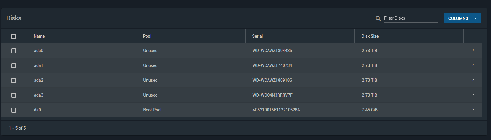Select the ada2 disk checkbox
Image resolution: width=491 pixels, height=140 pixels.
pyautogui.click(x=14, y=81)
